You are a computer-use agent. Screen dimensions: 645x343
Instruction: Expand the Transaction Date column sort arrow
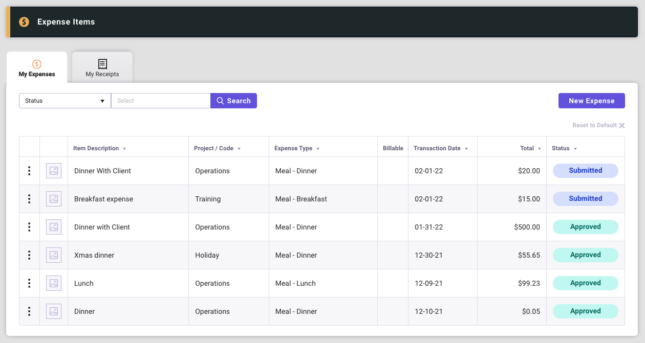[x=466, y=149]
